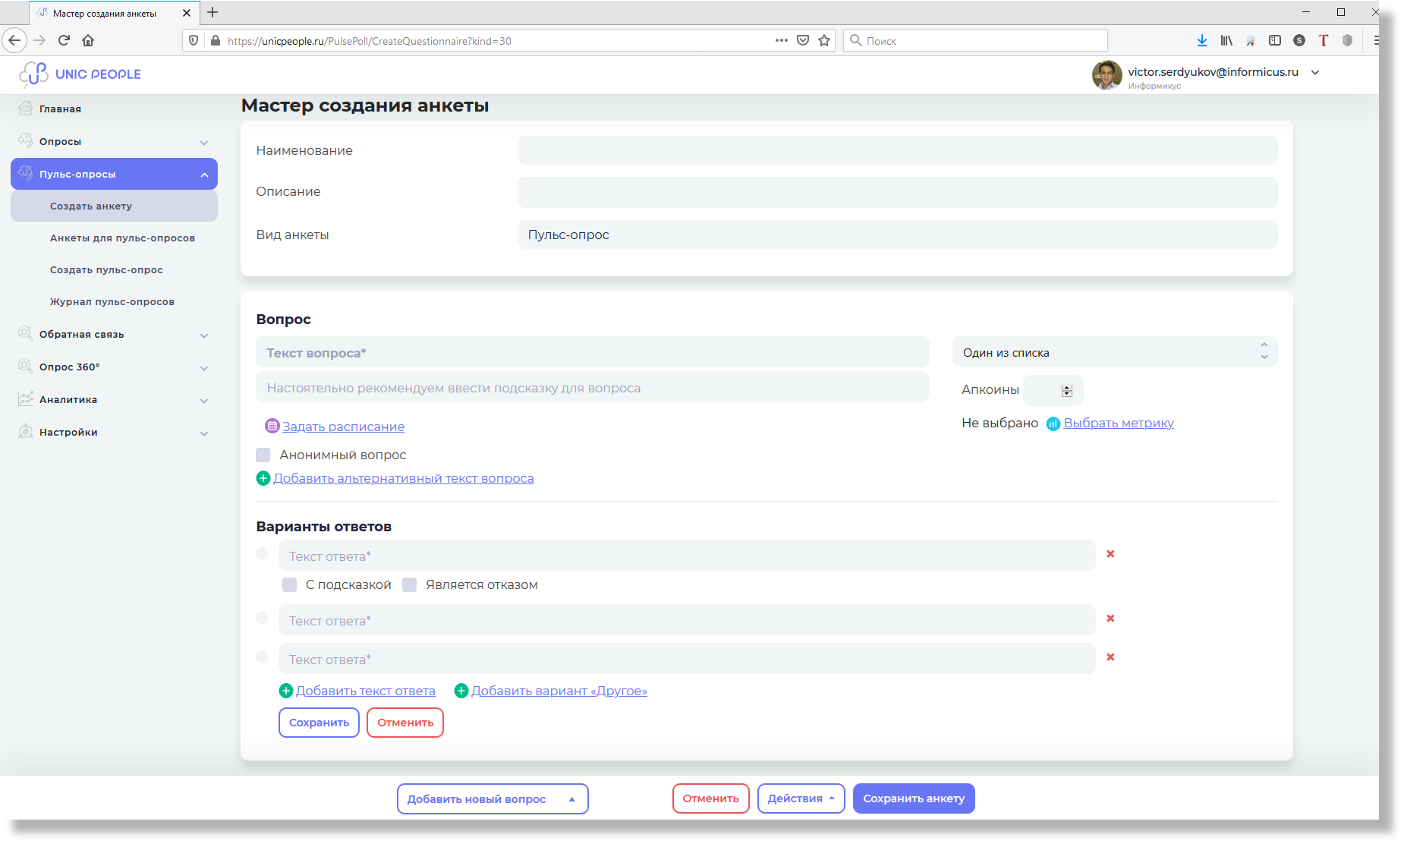
Task: Open the Действия dropdown menu
Action: pos(801,798)
